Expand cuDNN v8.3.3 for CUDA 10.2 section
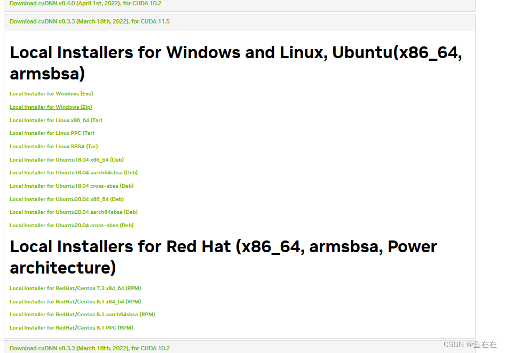505x353 pixels. (90, 348)
